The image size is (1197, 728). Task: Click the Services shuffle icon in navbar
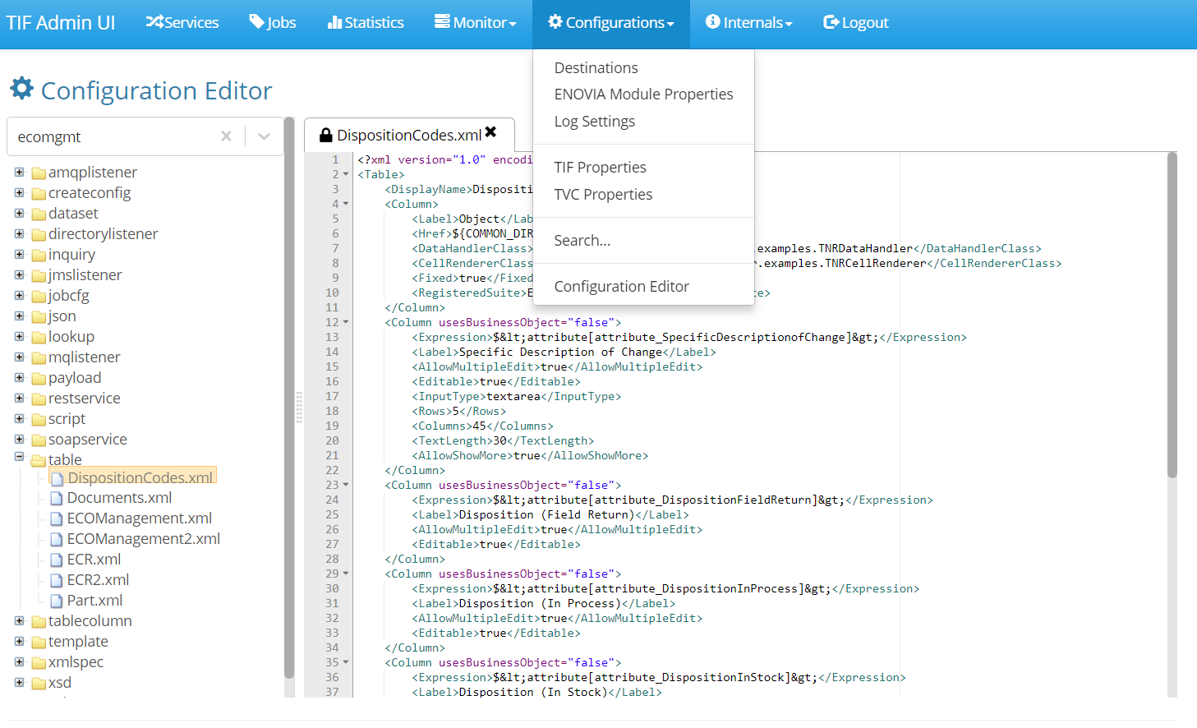tap(154, 22)
